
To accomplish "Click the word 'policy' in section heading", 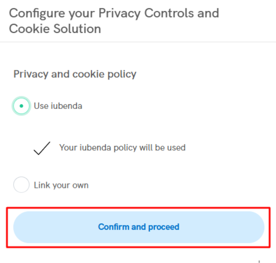I will [122, 75].
